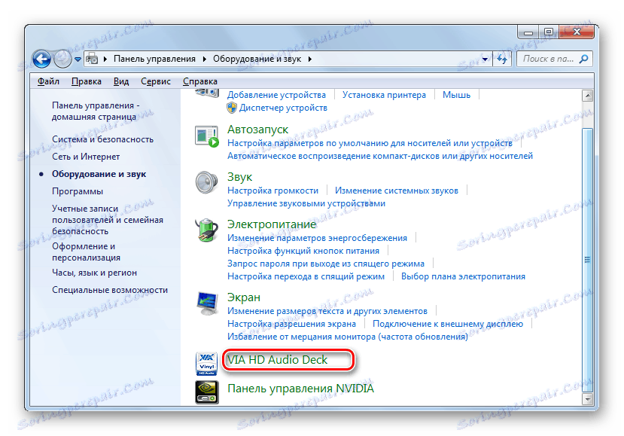
Task: Open the Файл menu
Action: click(48, 81)
